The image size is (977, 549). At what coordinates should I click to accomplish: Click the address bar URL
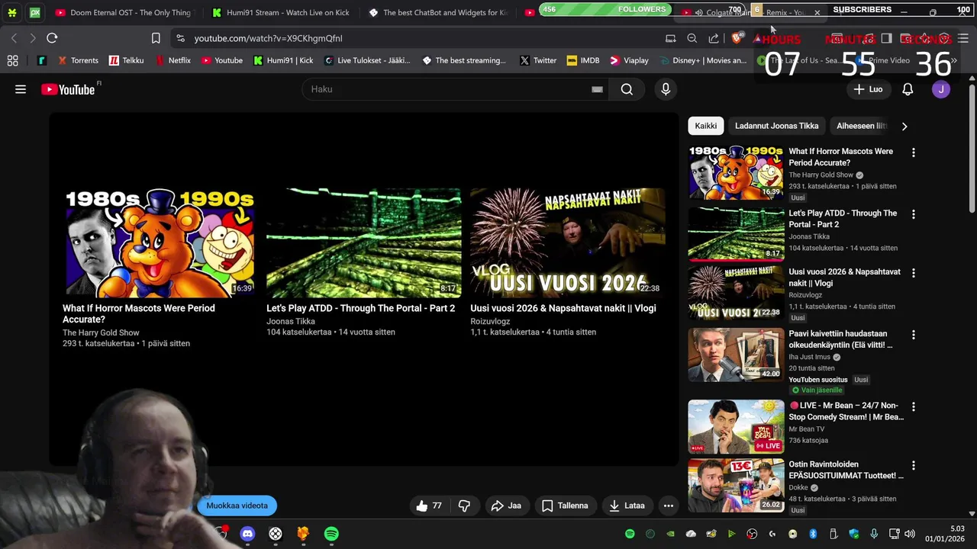click(268, 38)
